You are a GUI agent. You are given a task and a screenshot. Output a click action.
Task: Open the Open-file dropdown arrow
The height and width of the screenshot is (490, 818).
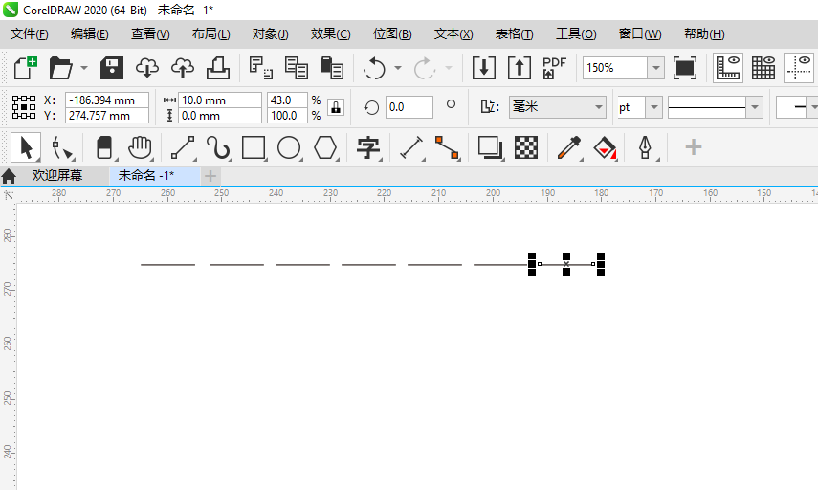[84, 68]
